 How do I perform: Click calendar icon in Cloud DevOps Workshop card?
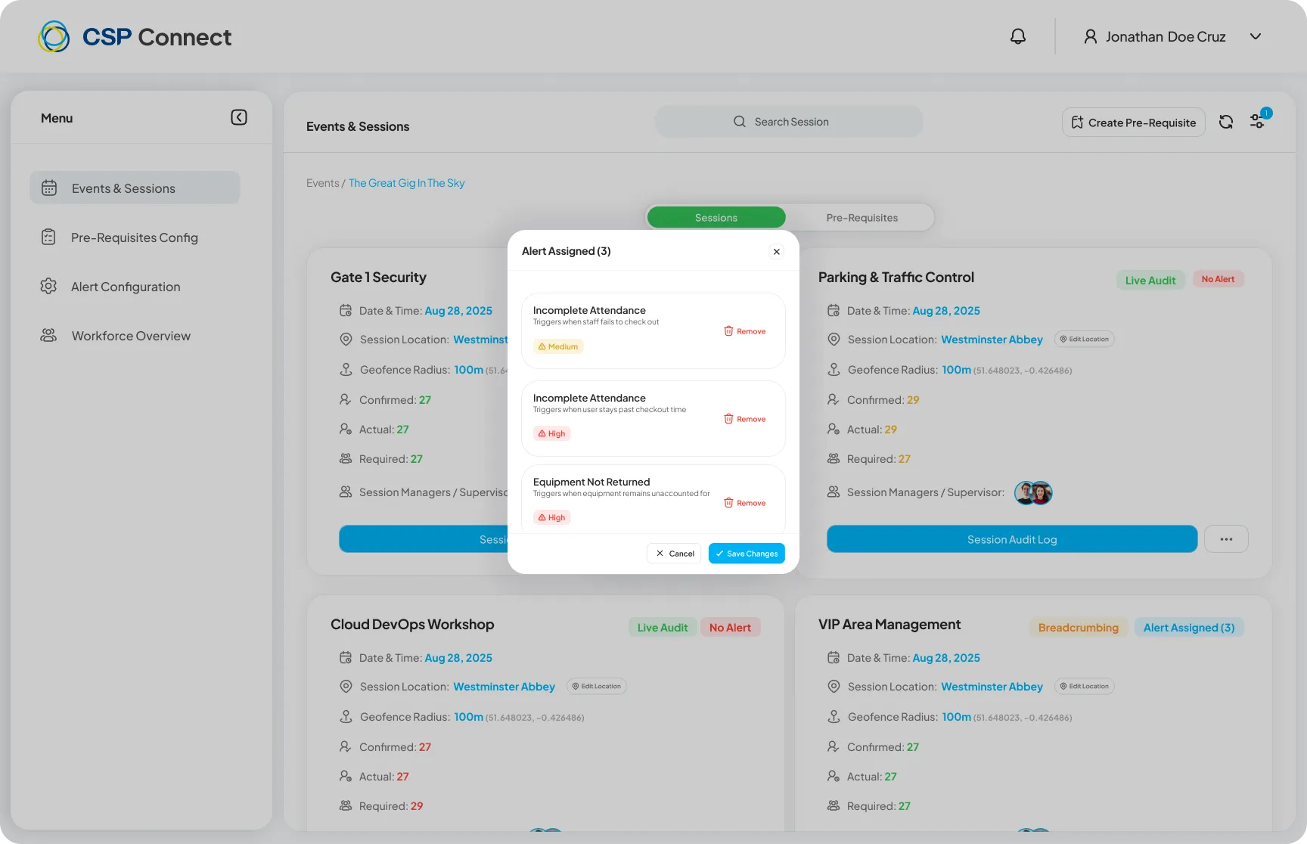(x=346, y=657)
